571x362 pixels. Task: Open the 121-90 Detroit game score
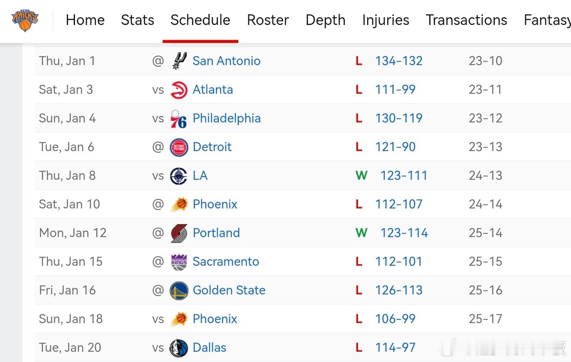[x=395, y=147]
